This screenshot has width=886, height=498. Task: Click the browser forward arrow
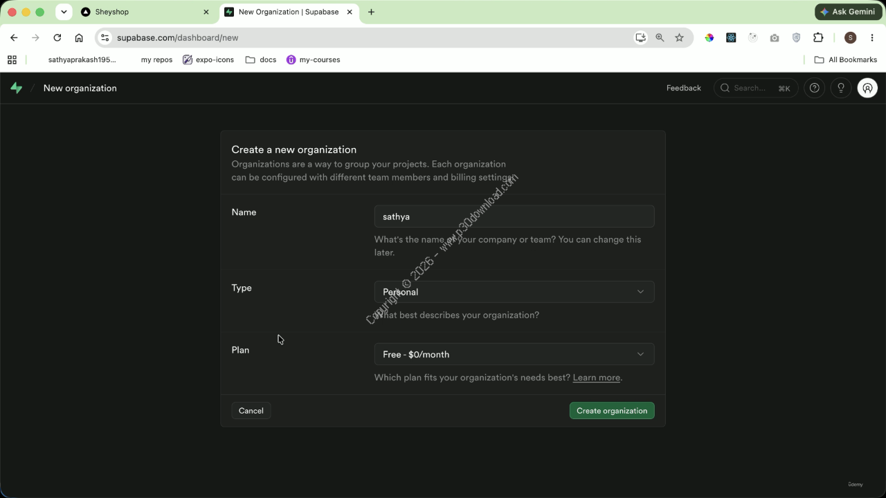pyautogui.click(x=35, y=38)
